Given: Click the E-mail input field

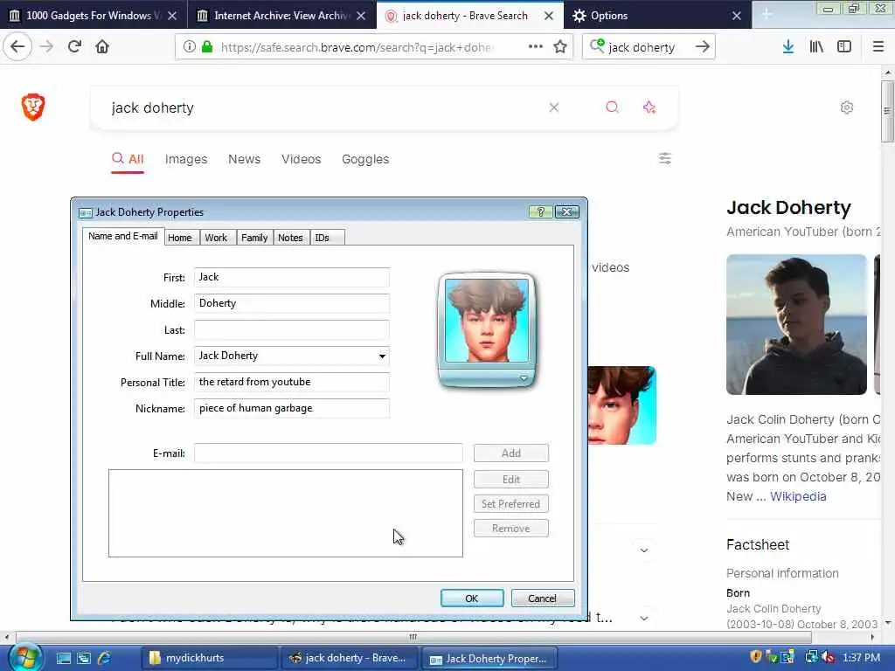Looking at the screenshot, I should [x=329, y=453].
